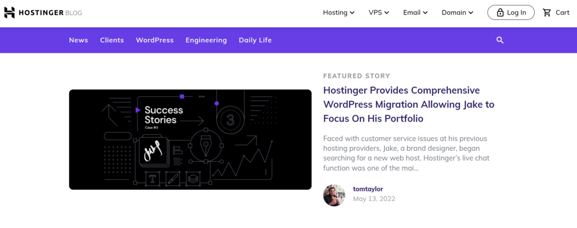Select the Clients category
Viewport: 577px width, 228px height.
coord(112,40)
